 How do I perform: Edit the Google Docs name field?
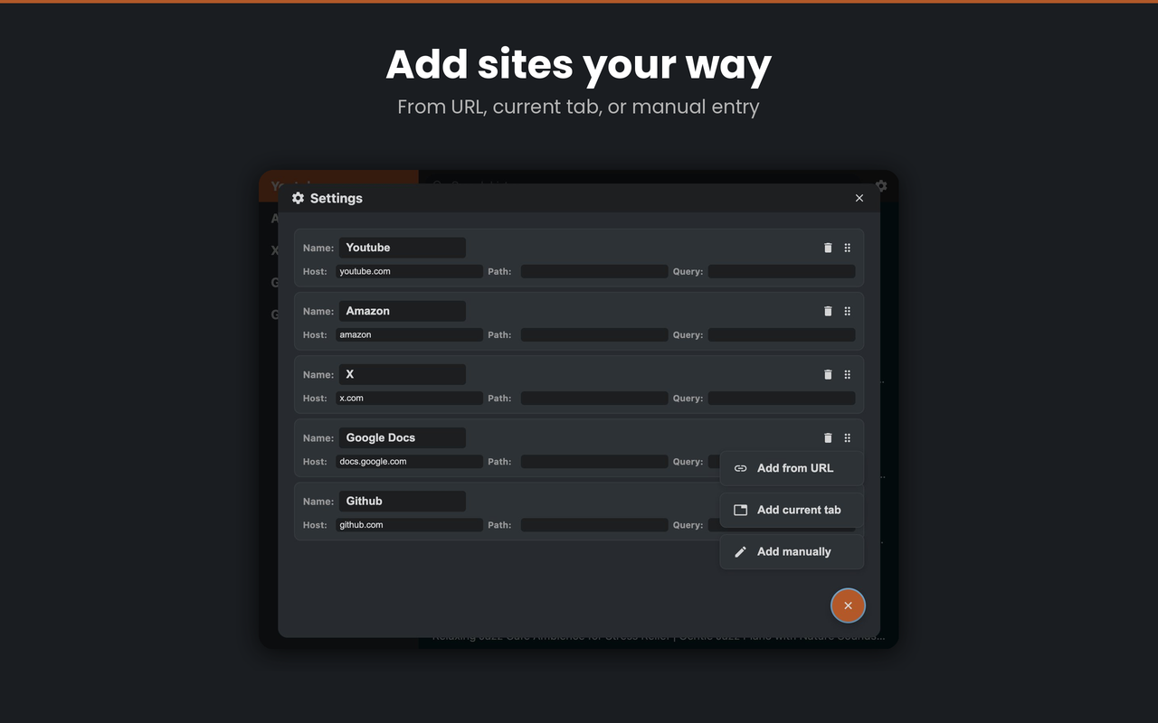[403, 437]
